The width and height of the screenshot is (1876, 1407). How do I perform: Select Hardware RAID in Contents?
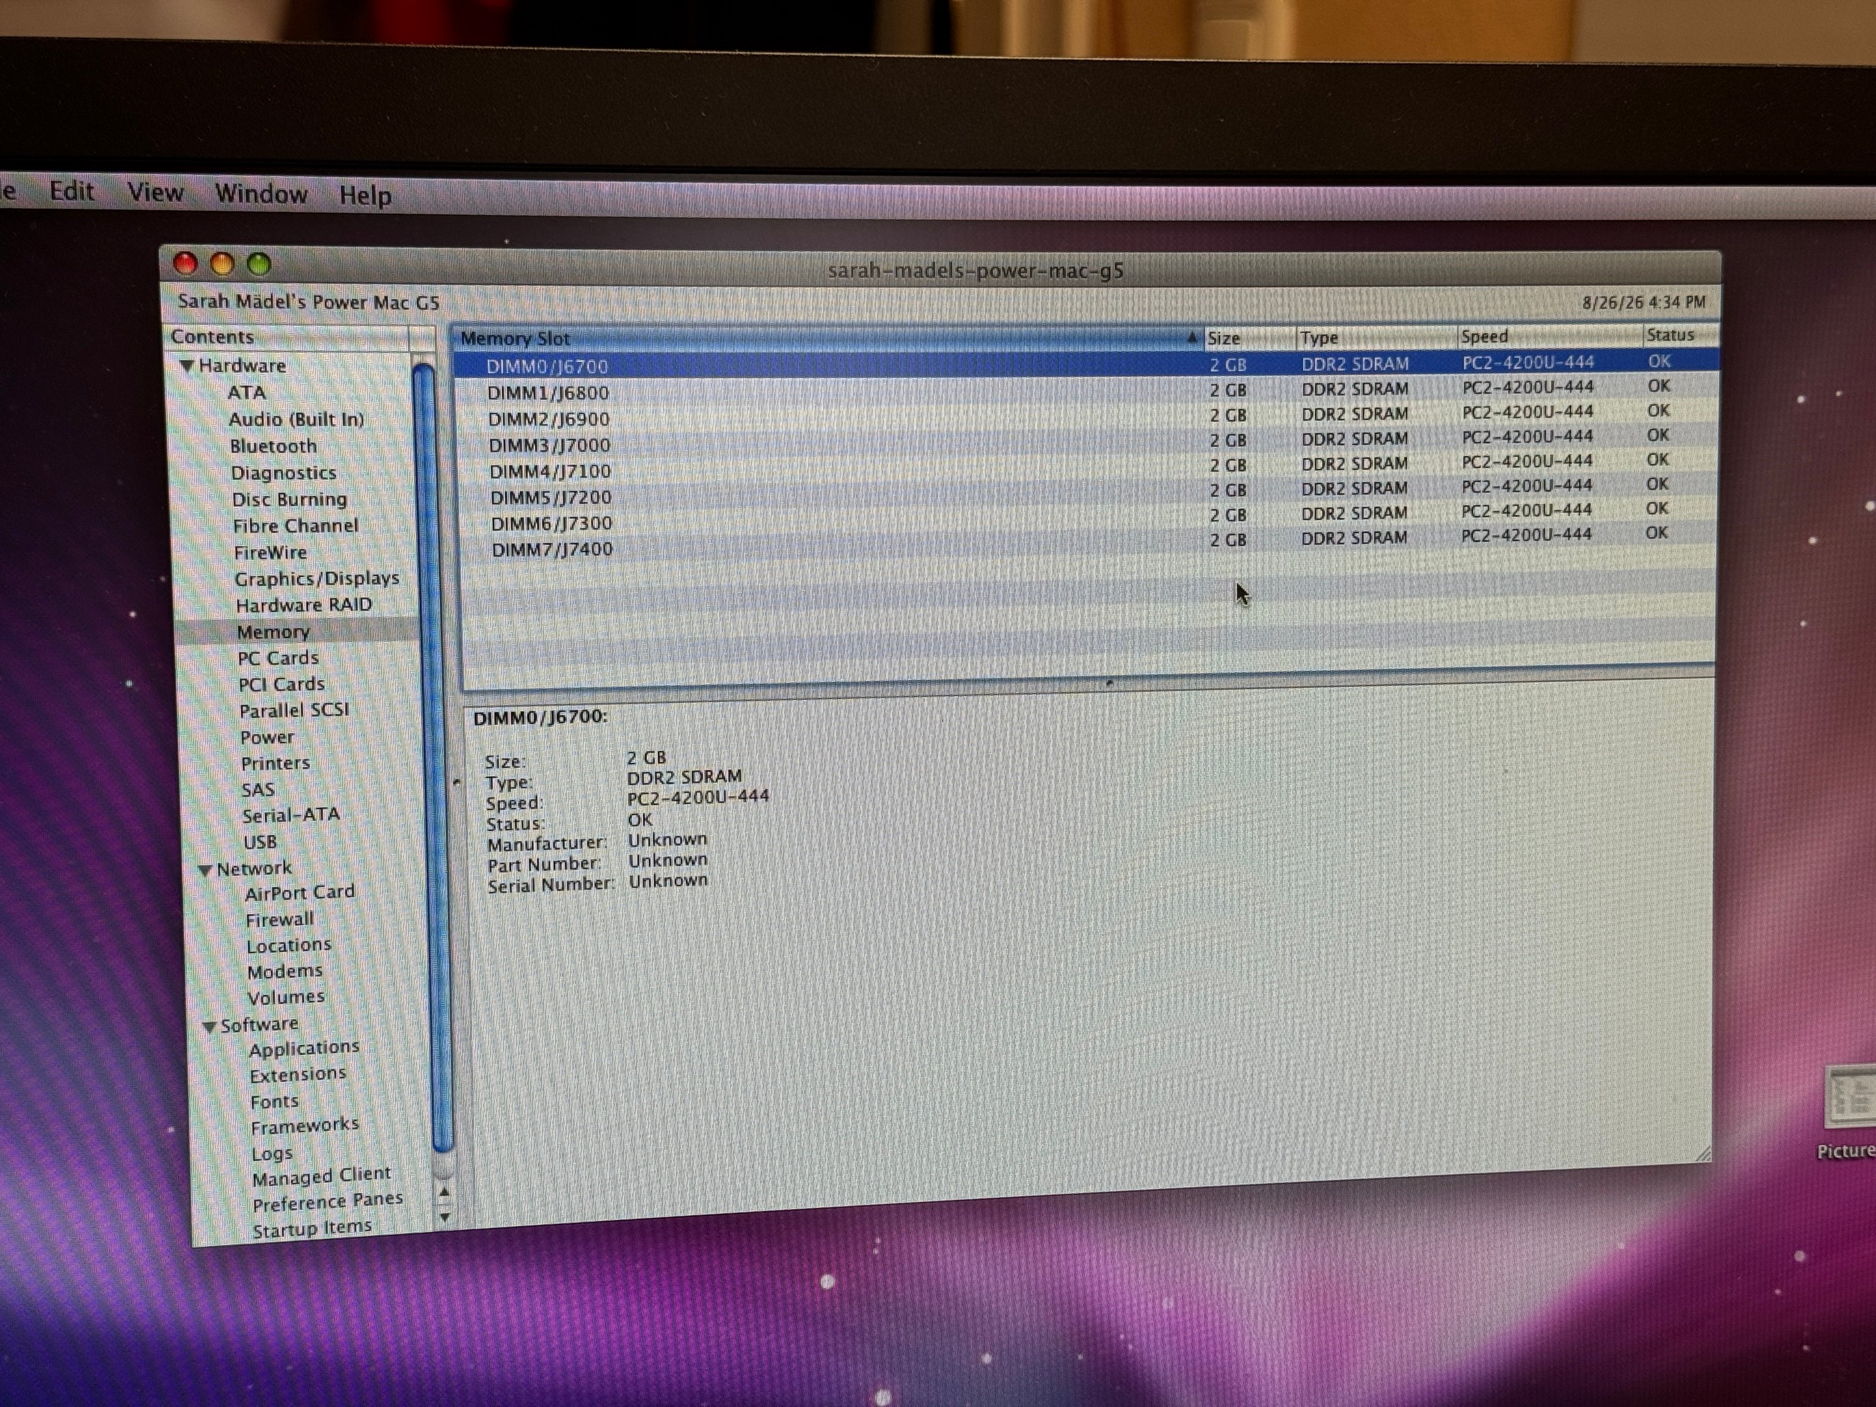(x=304, y=605)
